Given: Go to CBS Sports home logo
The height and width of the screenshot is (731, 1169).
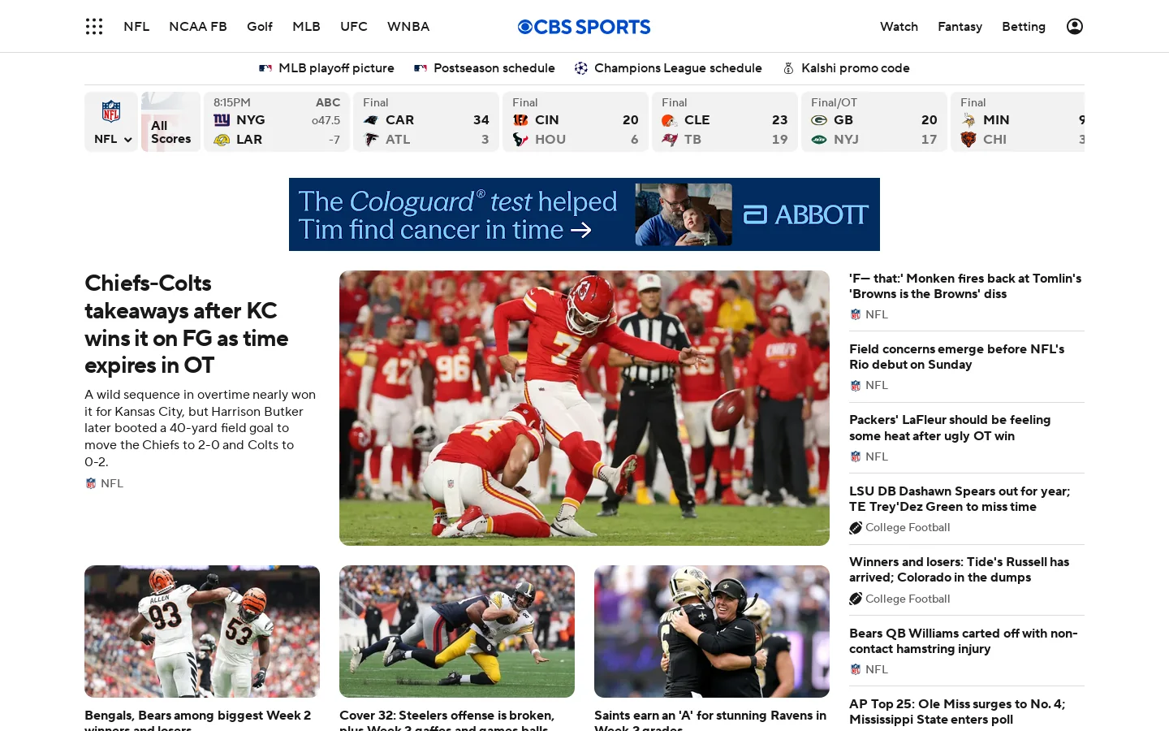Looking at the screenshot, I should coord(584,27).
